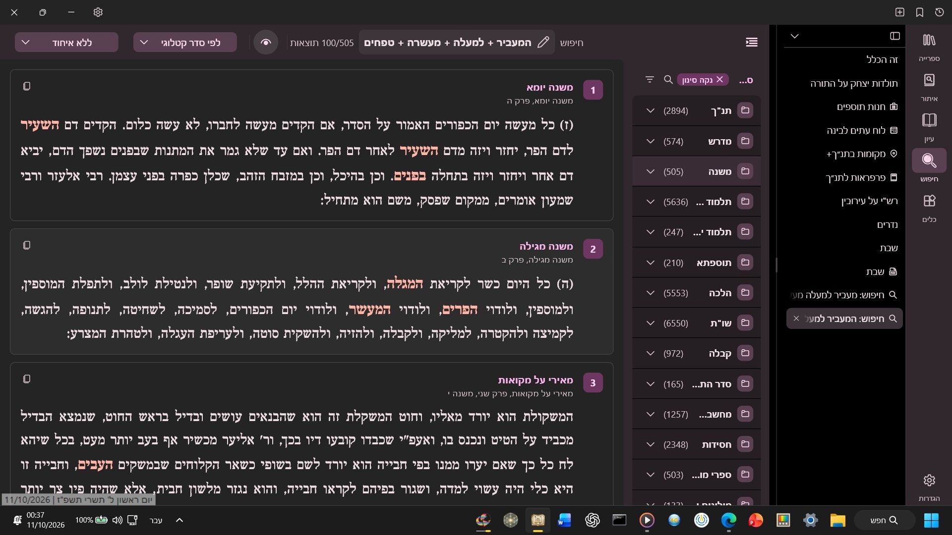Copy result 2 משנה מגילה text
The image size is (952, 535).
point(27,245)
